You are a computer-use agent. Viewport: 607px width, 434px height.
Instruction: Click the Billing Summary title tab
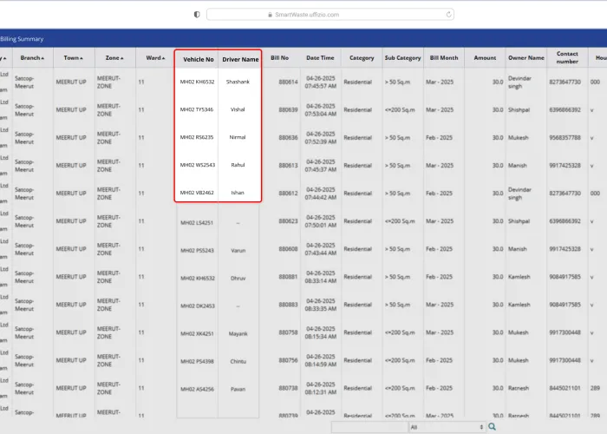[23, 39]
